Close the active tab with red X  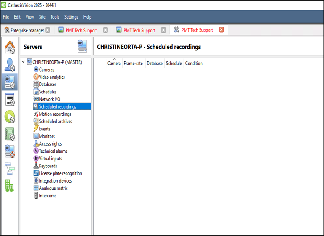point(222,30)
